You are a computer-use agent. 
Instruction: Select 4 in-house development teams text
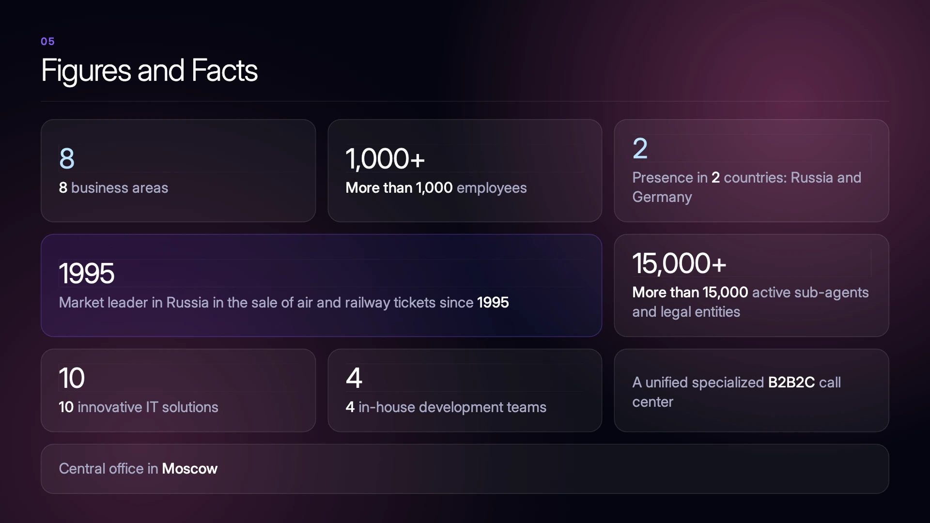[446, 407]
